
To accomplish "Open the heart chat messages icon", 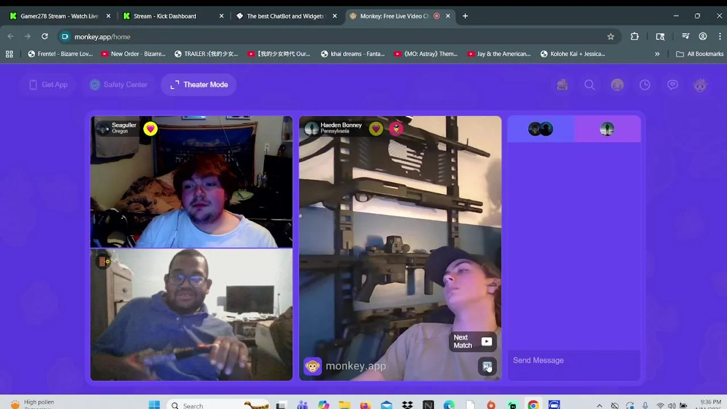I will (672, 85).
